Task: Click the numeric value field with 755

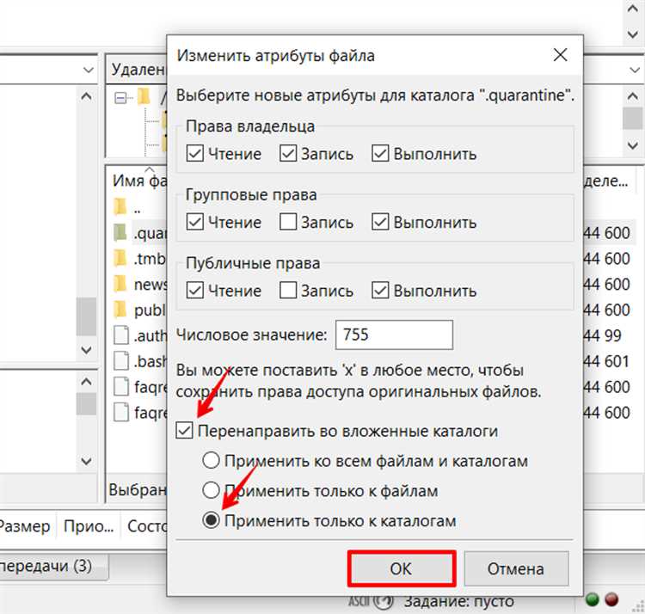Action: pos(394,335)
